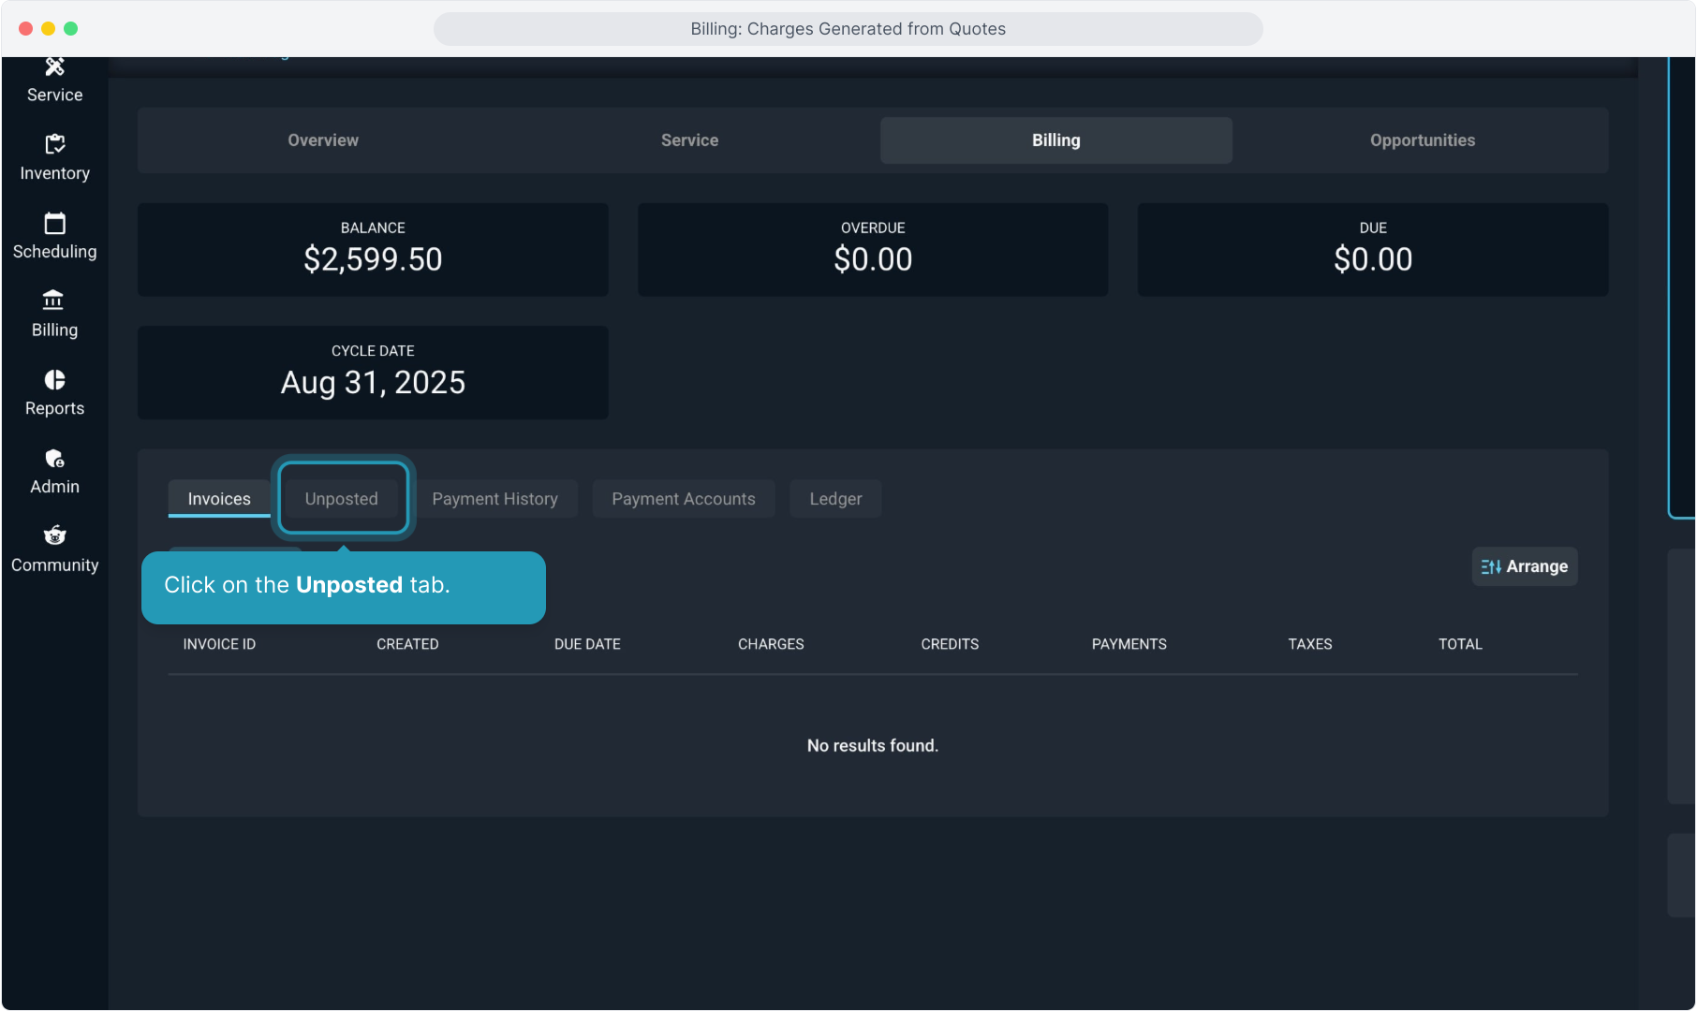Open the Billing bank icon in sidebar
The height and width of the screenshot is (1011, 1697).
click(x=54, y=301)
